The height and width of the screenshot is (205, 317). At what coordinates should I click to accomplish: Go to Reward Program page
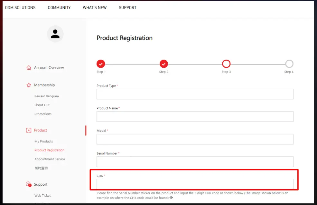pos(47,96)
